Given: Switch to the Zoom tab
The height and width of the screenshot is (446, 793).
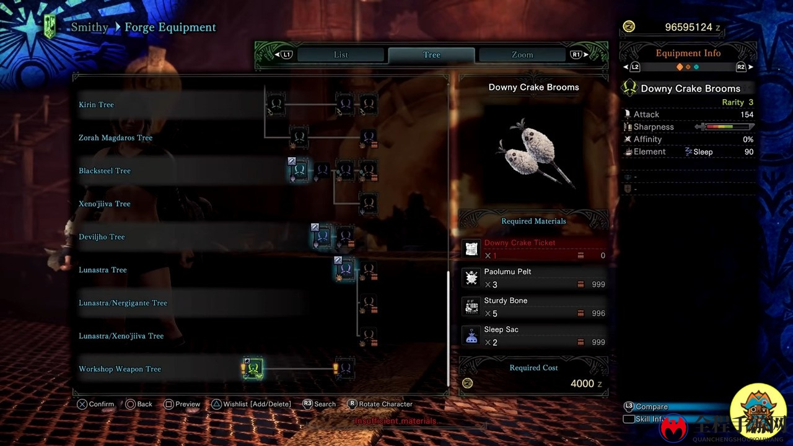Looking at the screenshot, I should coord(522,55).
